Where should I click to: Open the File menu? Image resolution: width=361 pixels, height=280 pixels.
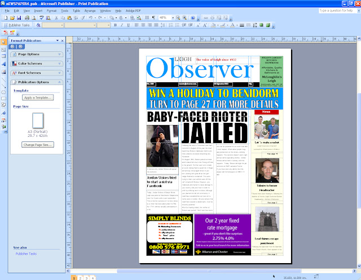7,11
